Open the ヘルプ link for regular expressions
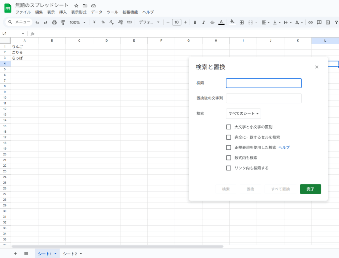The height and width of the screenshot is (258, 339). 284,148
